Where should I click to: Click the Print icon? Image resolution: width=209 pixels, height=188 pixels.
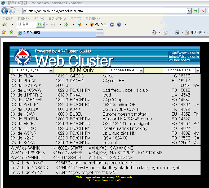click(x=177, y=32)
